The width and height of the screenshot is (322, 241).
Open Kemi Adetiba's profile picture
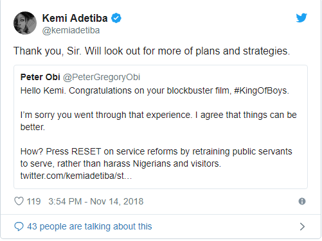click(25, 23)
